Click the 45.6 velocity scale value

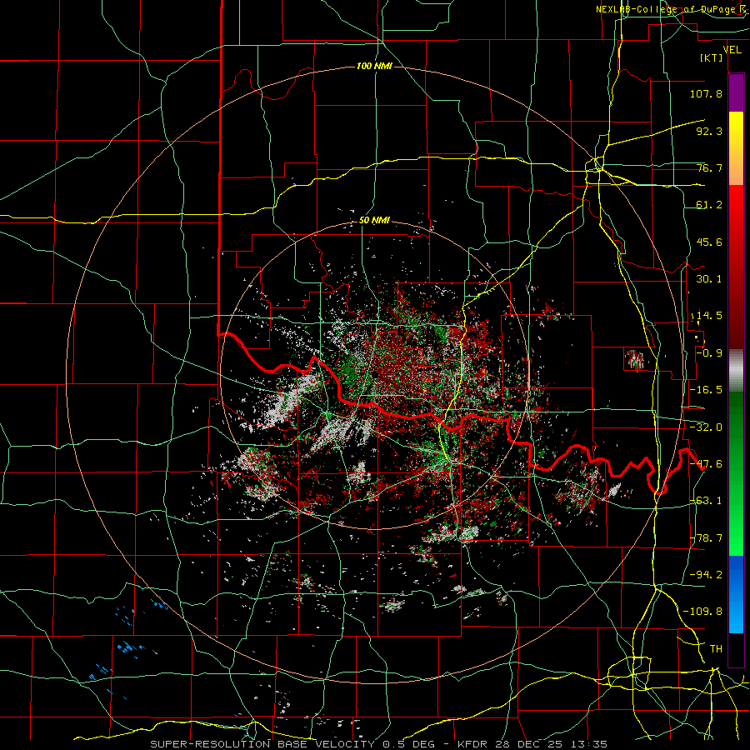coord(709,242)
